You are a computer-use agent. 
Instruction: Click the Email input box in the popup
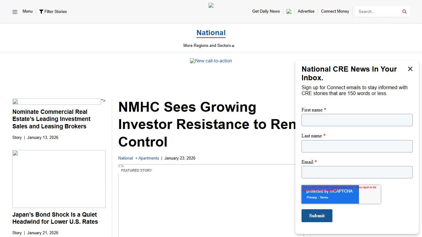pyautogui.click(x=357, y=172)
